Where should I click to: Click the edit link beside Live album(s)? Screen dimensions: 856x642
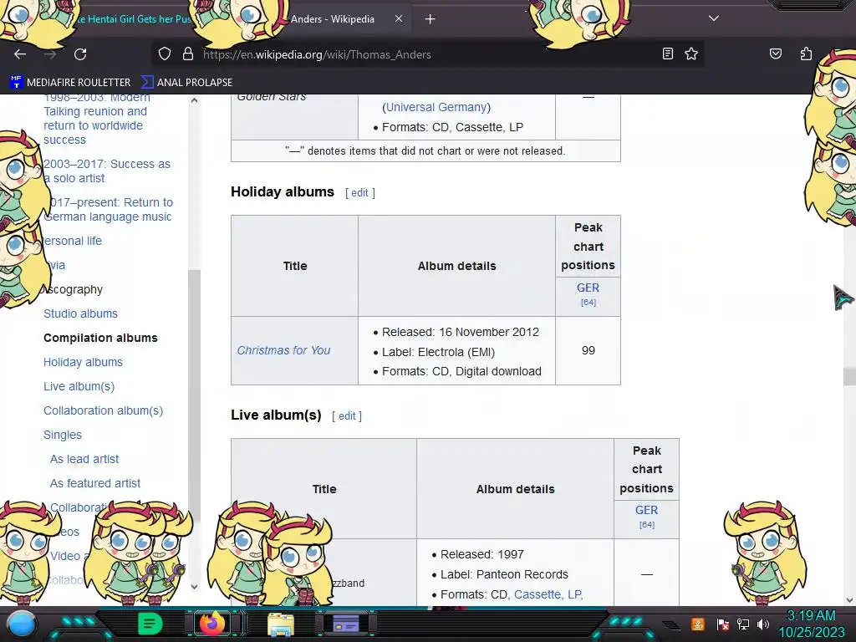point(347,416)
